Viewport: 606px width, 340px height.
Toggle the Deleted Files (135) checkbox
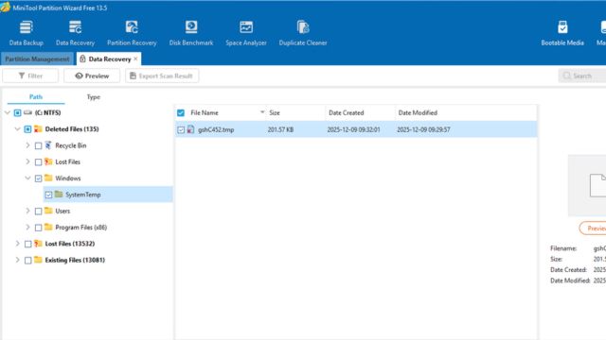pyautogui.click(x=27, y=129)
